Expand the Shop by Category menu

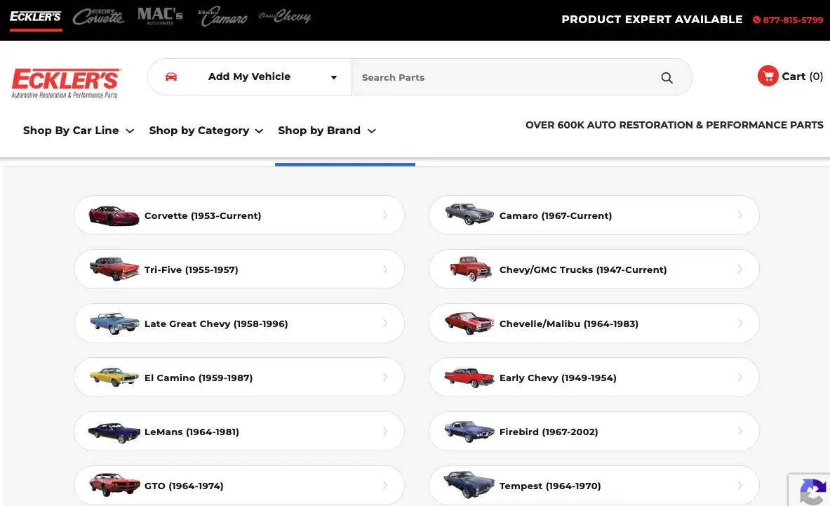pyautogui.click(x=206, y=131)
